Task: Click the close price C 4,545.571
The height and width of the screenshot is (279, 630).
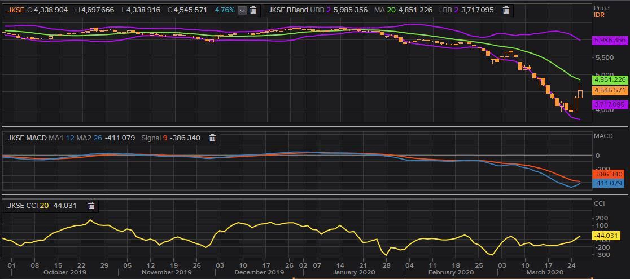Action: pyautogui.click(x=187, y=10)
